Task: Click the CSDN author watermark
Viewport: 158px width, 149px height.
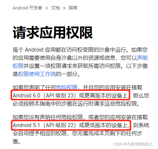Action: [x=133, y=144]
